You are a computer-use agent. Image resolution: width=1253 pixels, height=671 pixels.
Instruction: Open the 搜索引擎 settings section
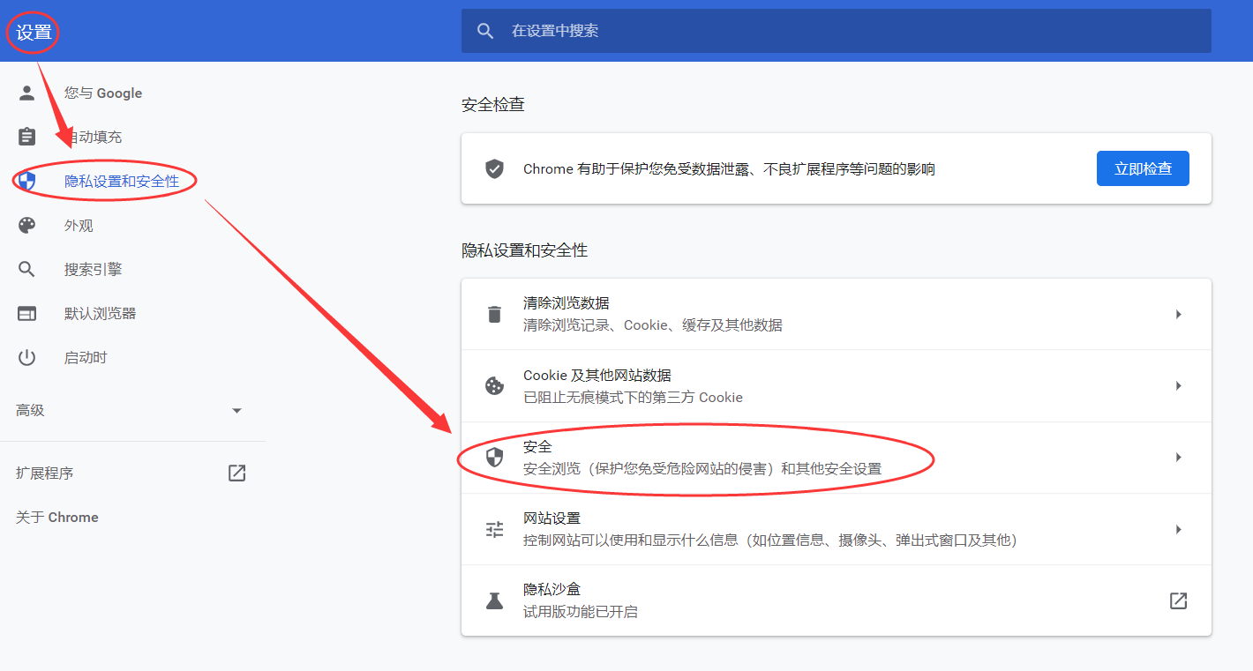(93, 270)
